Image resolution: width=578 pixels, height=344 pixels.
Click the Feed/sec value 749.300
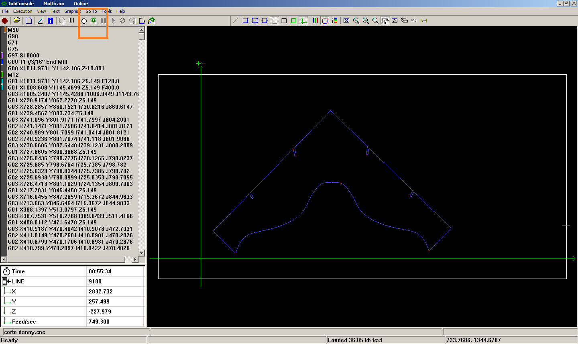click(x=99, y=322)
